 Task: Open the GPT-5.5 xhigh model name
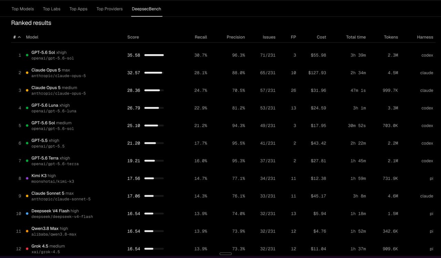click(x=45, y=140)
